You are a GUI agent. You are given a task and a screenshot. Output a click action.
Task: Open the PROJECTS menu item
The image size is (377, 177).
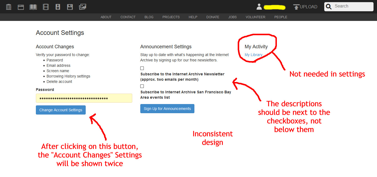[171, 17]
